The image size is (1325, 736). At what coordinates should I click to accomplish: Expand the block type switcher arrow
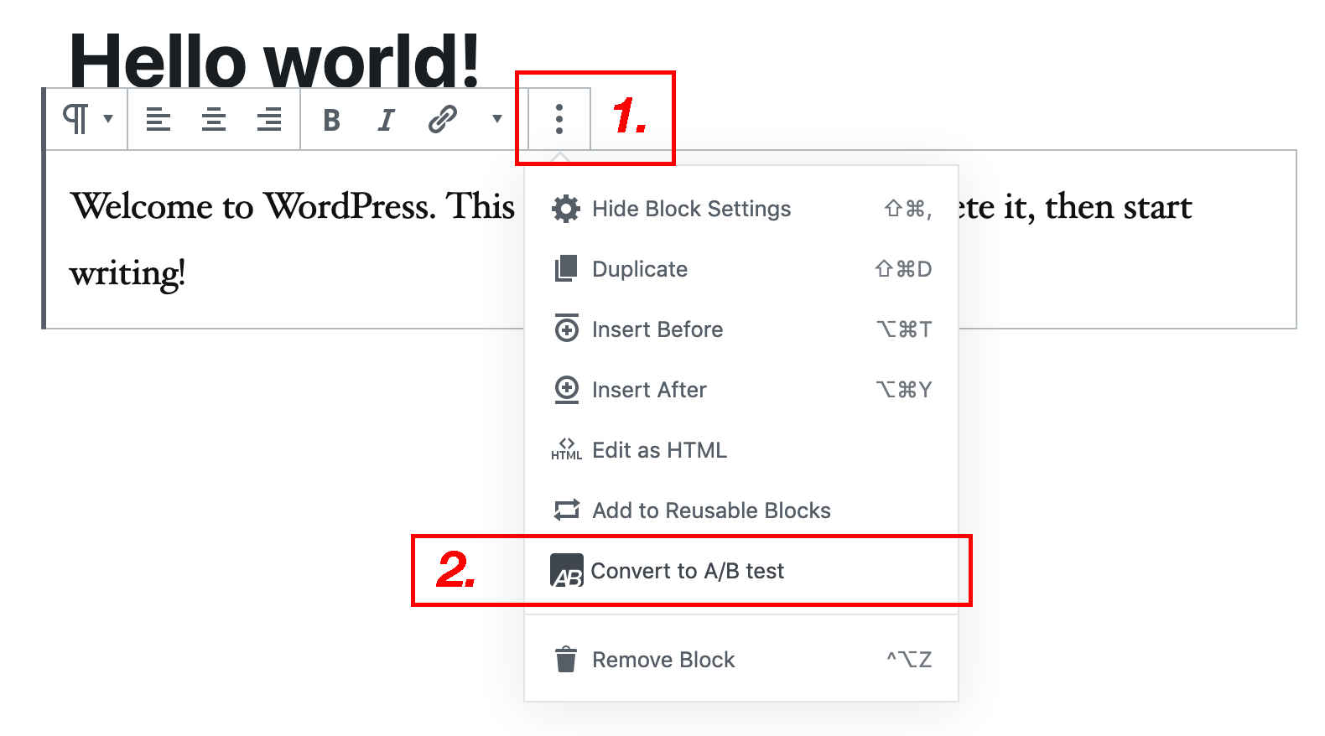pos(108,118)
